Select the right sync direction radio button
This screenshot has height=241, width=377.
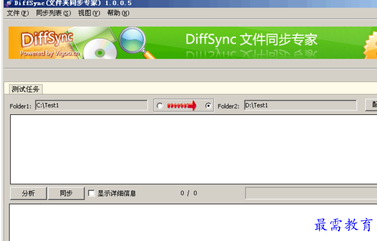point(208,106)
